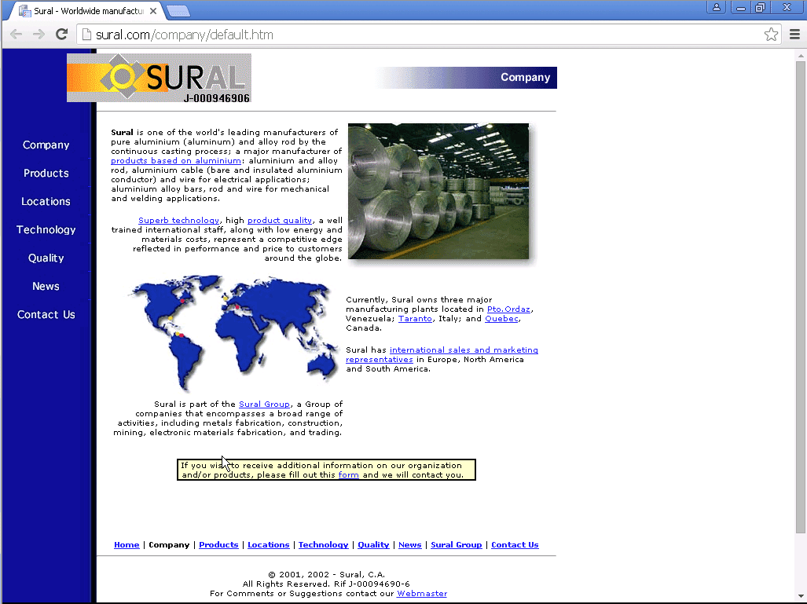Open the Taranto plant link

click(415, 318)
